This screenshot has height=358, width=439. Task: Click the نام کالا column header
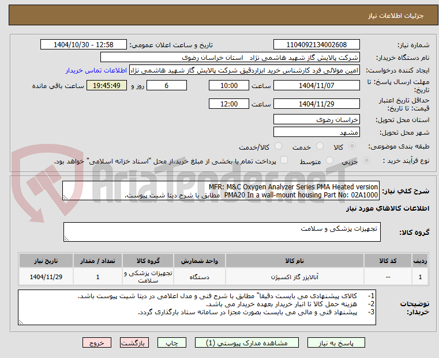(295, 261)
